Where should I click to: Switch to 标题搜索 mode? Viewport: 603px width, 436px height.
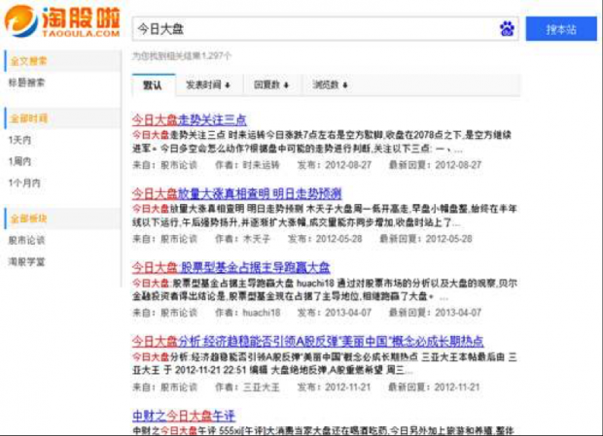coord(27,83)
